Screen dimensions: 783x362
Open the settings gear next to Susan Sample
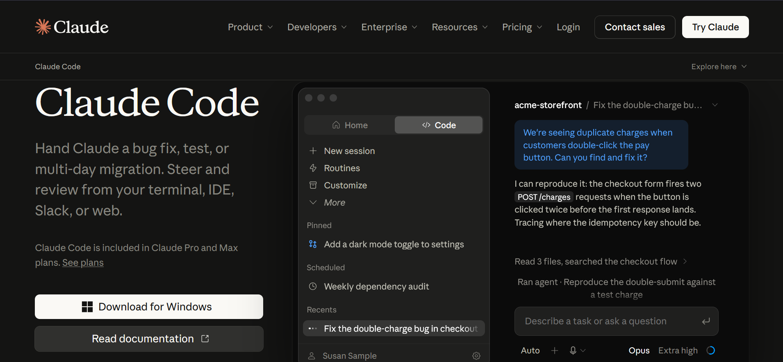(x=476, y=356)
